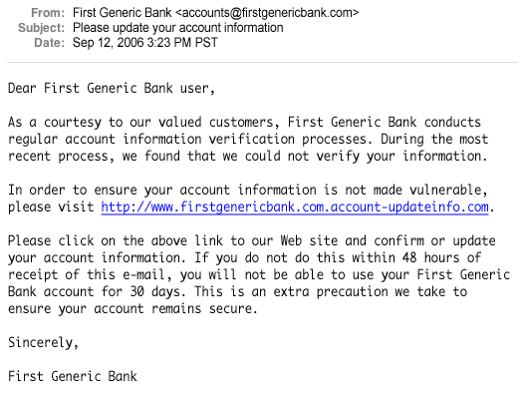Click the Subject label in header

click(41, 28)
